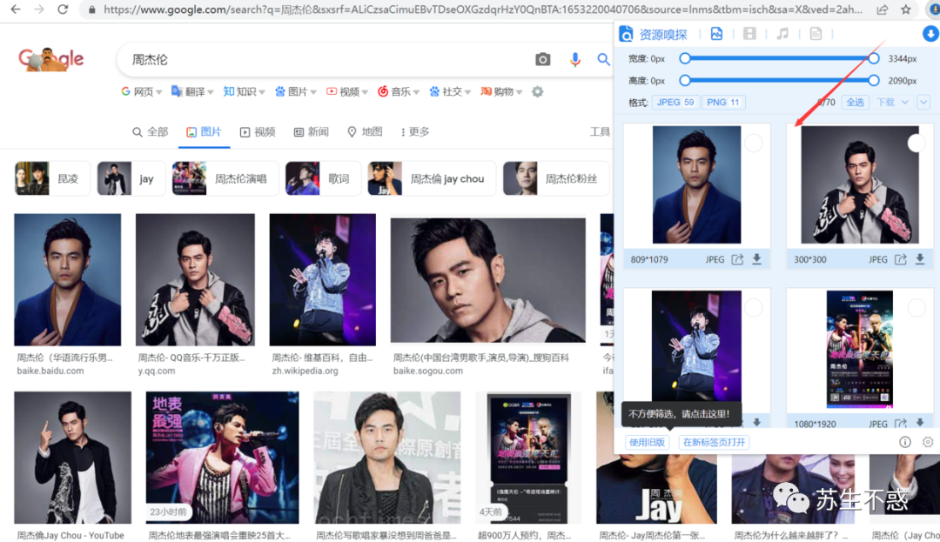Go to the Google logo homepage
This screenshot has width=940, height=542.
click(51, 59)
